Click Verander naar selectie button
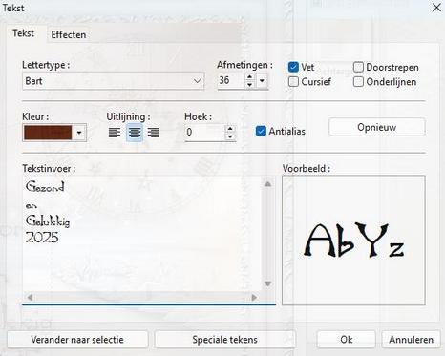 (77, 340)
